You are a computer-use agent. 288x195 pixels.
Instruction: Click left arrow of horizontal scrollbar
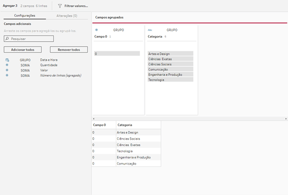(93, 119)
